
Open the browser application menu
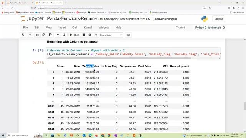(243, 8)
